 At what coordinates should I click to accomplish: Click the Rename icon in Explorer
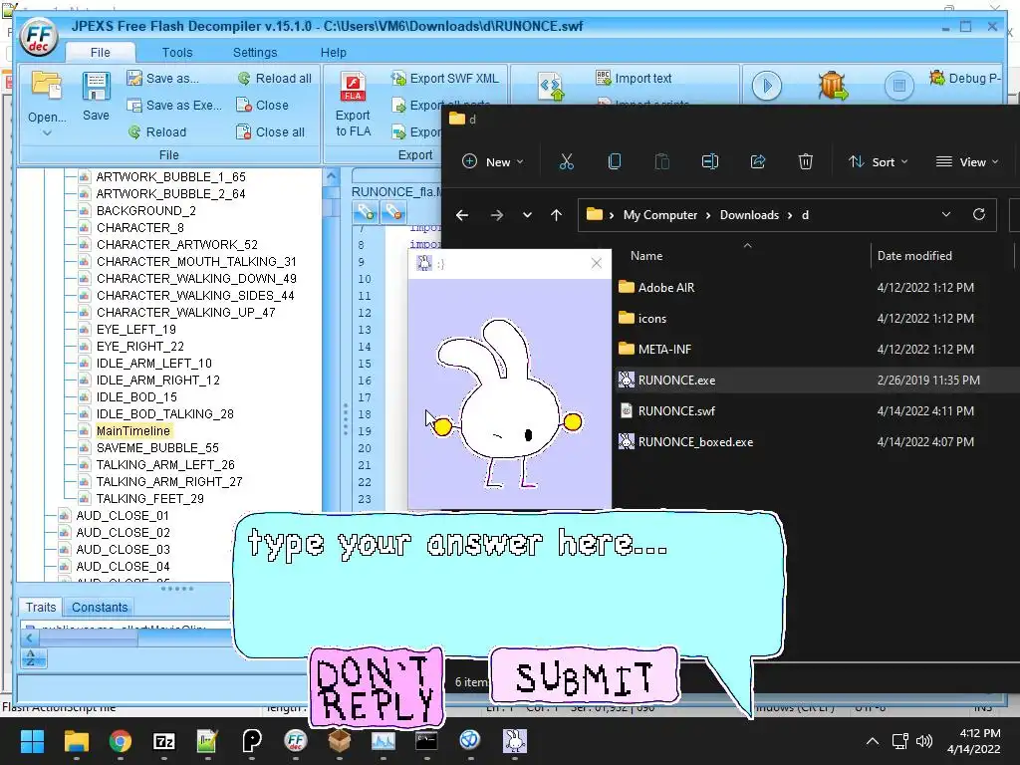pyautogui.click(x=709, y=162)
